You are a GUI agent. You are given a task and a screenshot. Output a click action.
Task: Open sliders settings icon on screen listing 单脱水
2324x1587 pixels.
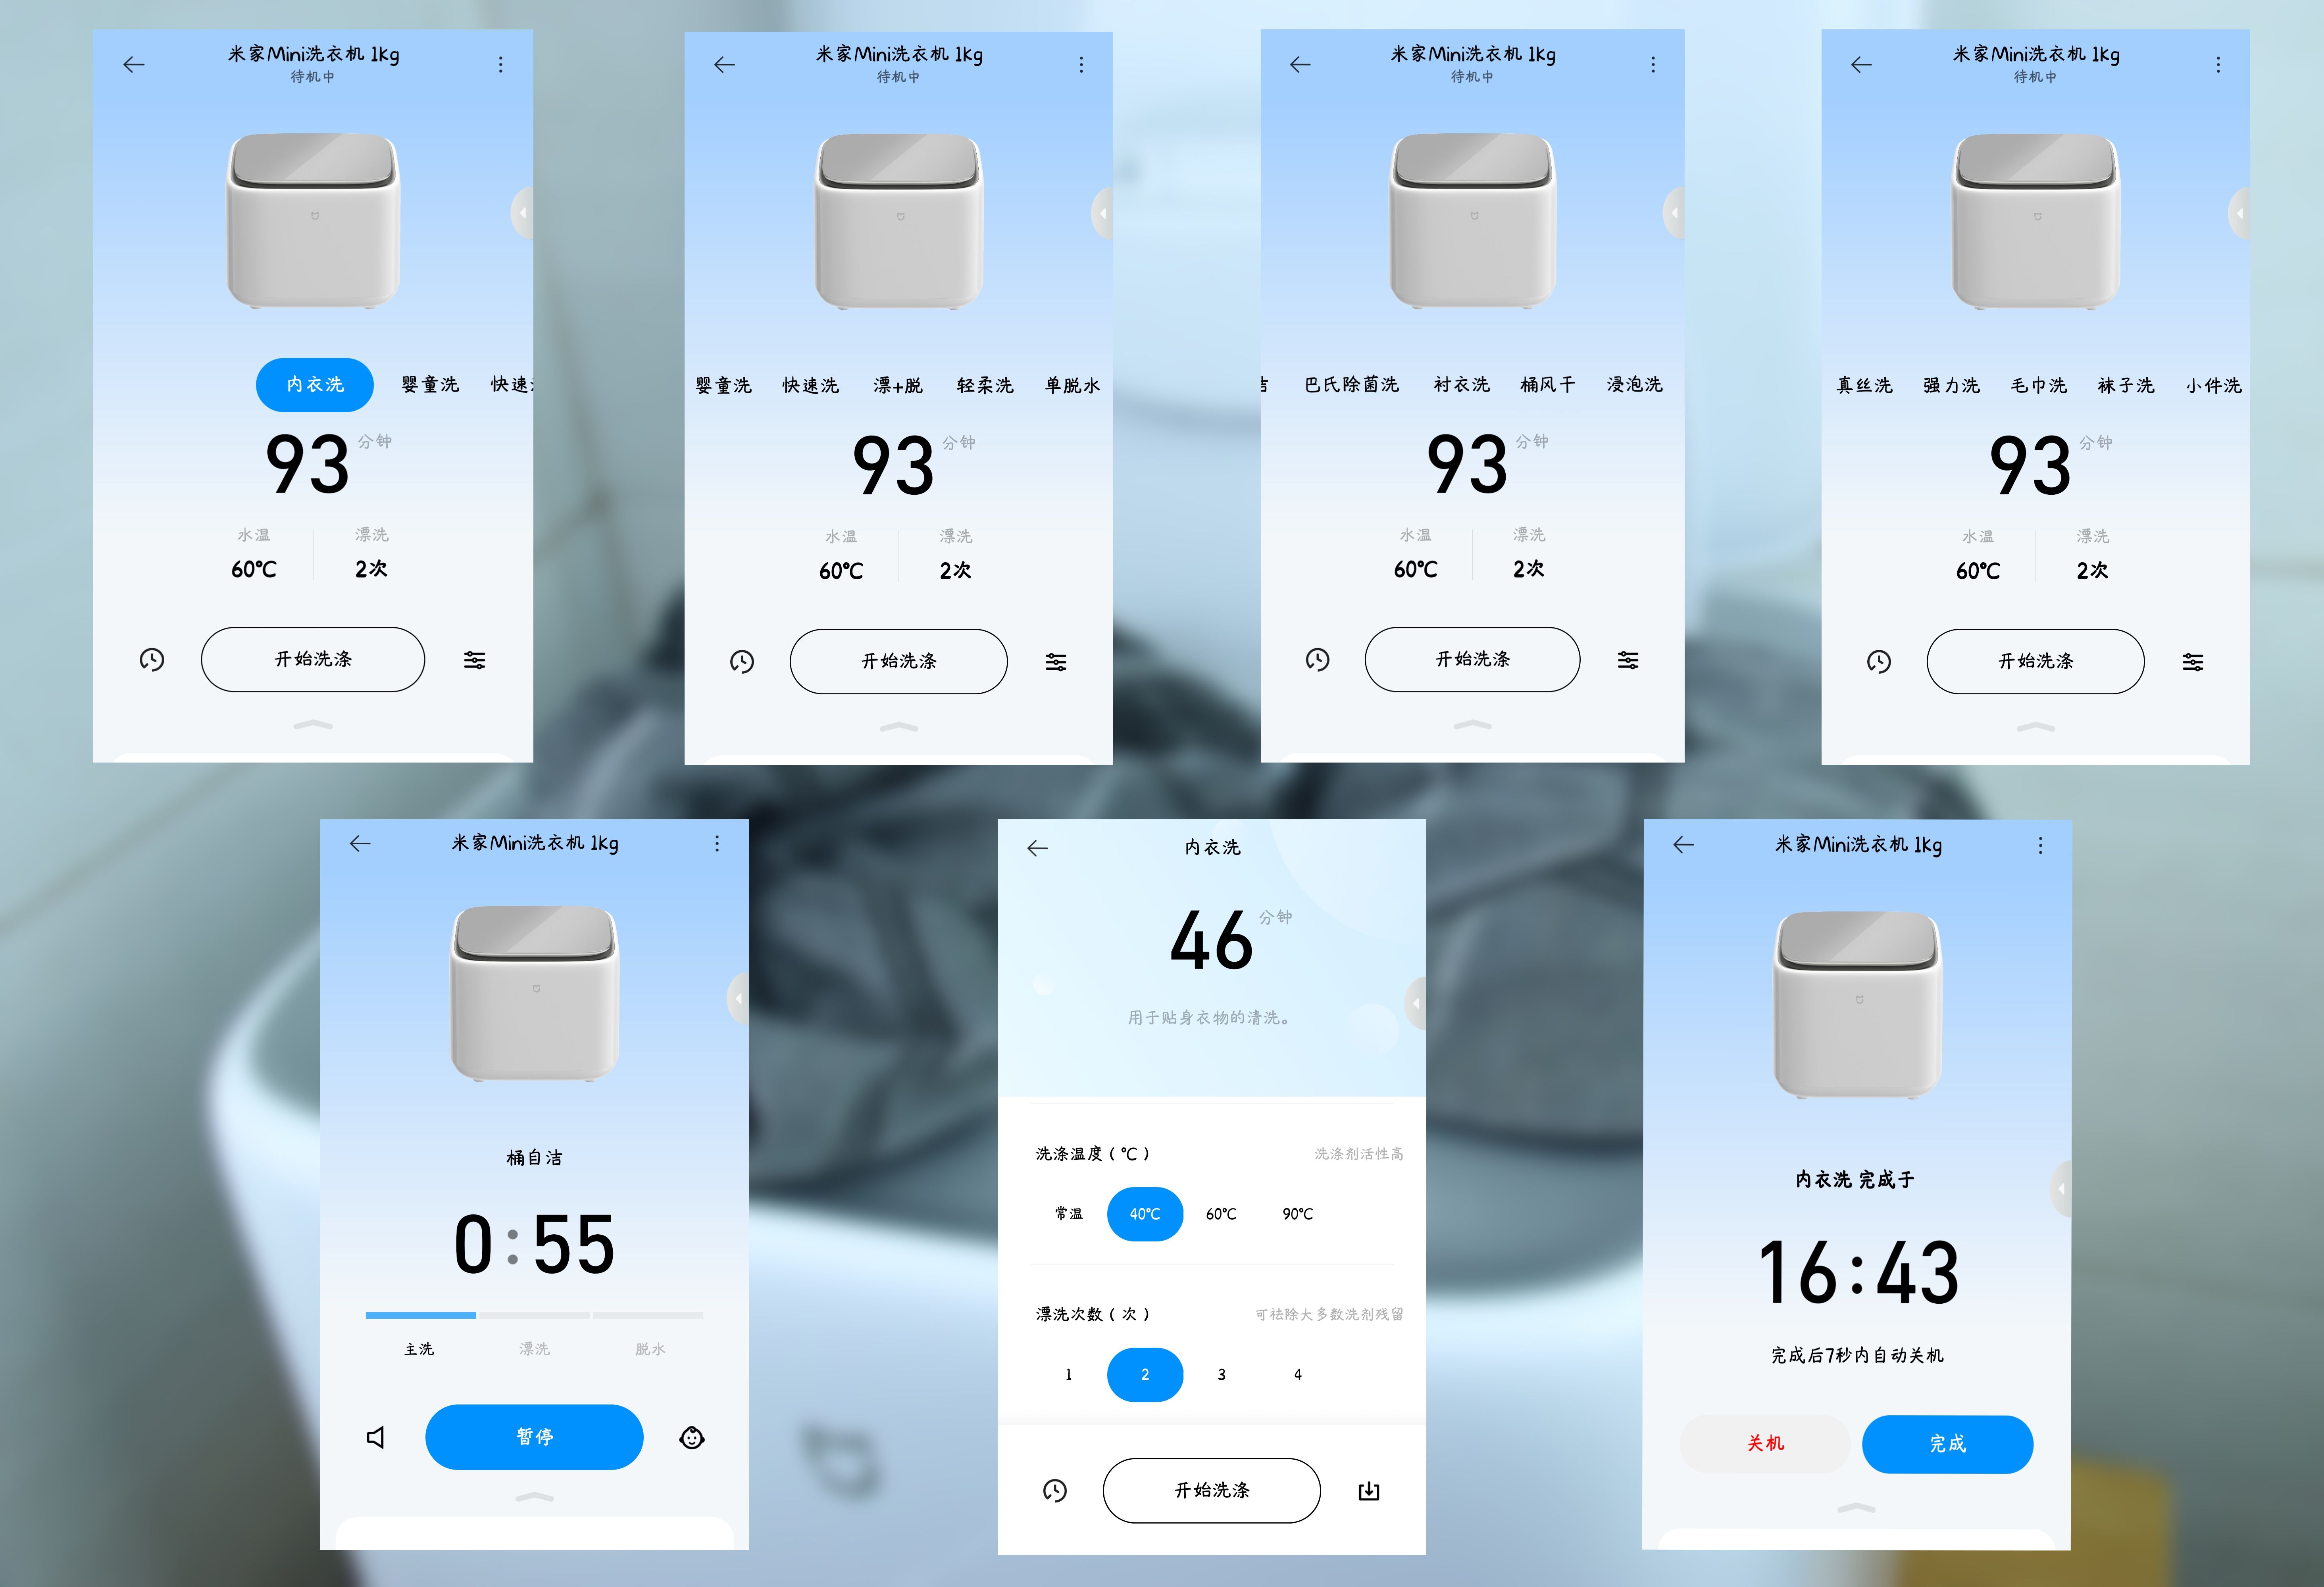1056,662
